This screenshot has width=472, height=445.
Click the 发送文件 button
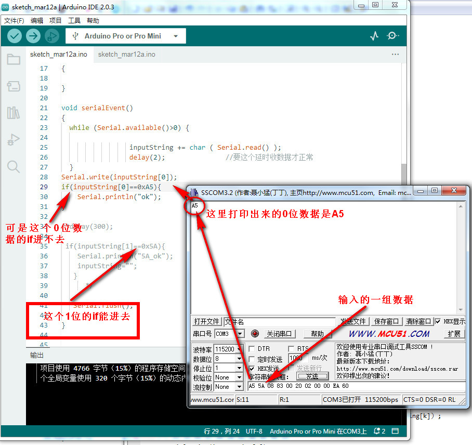click(353, 322)
